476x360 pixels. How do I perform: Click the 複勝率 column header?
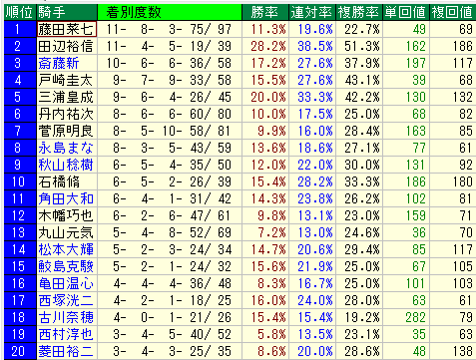pyautogui.click(x=359, y=12)
